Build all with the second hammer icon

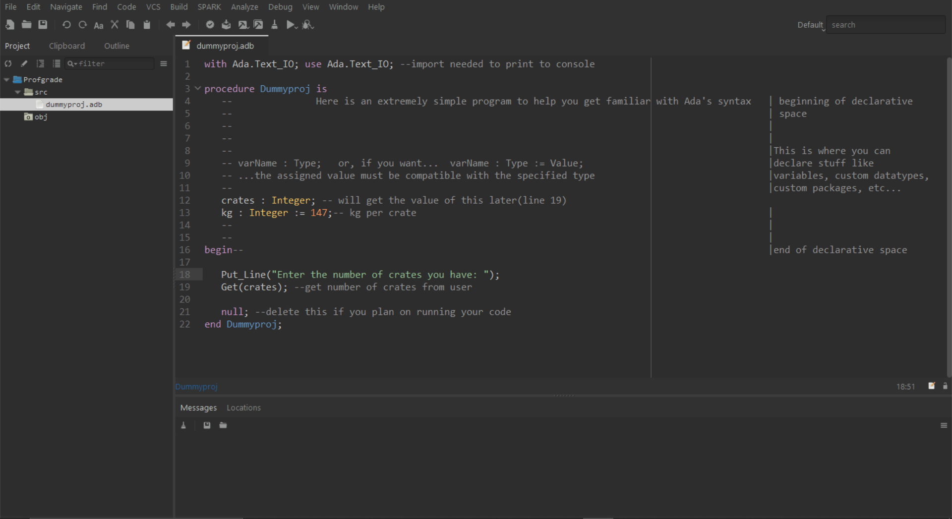coord(258,25)
